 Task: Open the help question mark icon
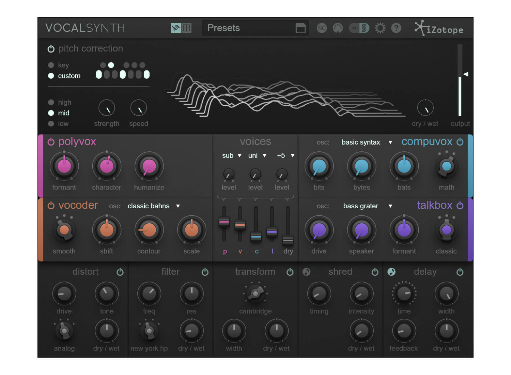click(396, 28)
